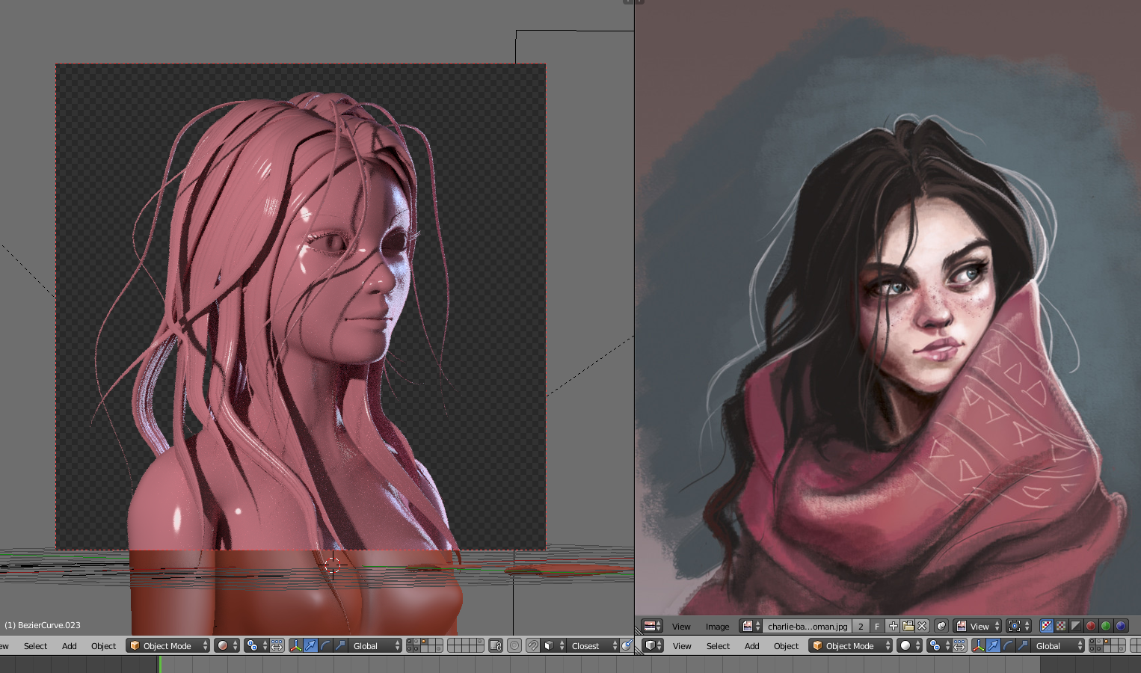Click layer grid in right 3D view header
The height and width of the screenshot is (673, 1141).
tap(1107, 645)
